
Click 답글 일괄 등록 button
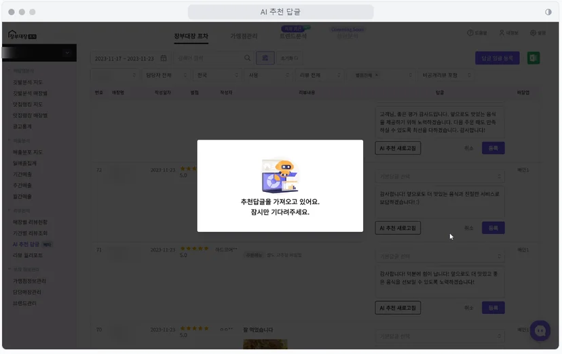497,58
